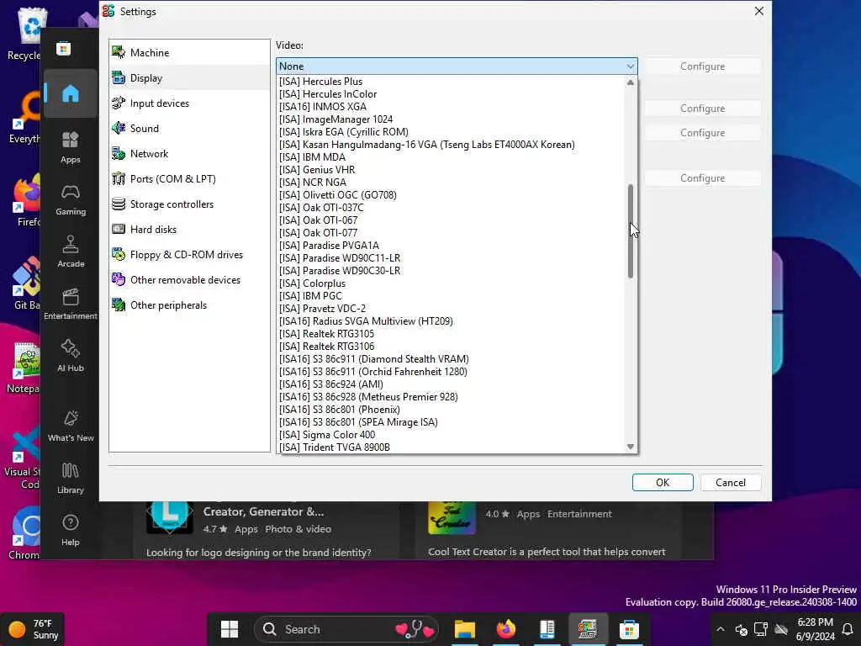The height and width of the screenshot is (646, 861).
Task: Choose [ISA] Trident TVGA 8900B
Action: pyautogui.click(x=451, y=447)
